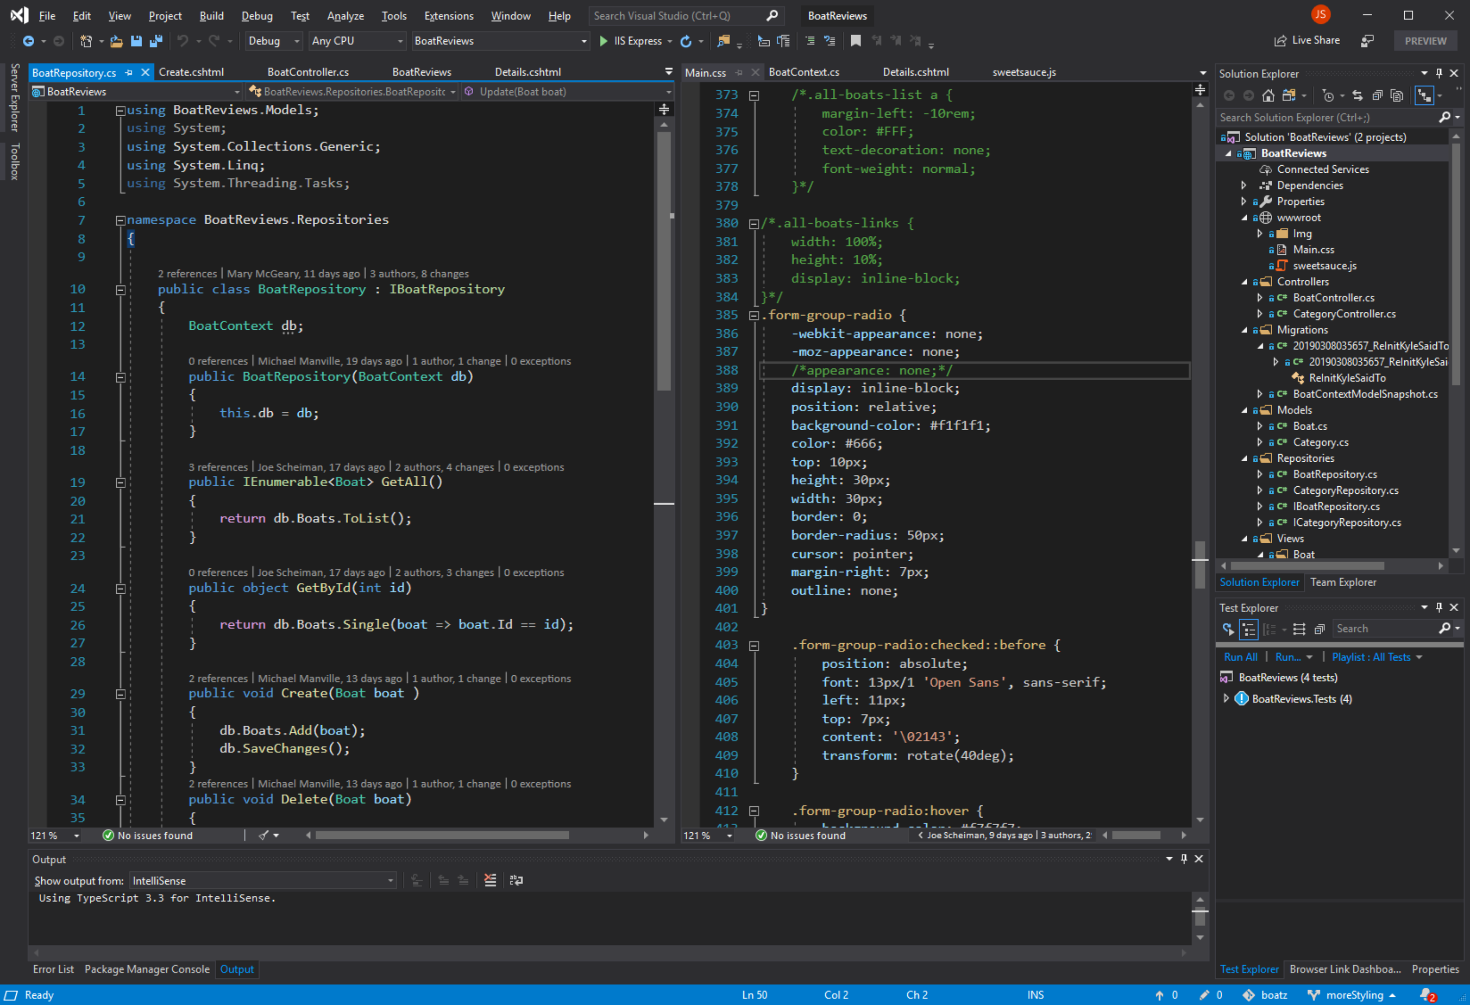Viewport: 1470px width, 1005px height.
Task: Toggle auto-hide pin of Solution Explorer panel
Action: click(x=1439, y=73)
